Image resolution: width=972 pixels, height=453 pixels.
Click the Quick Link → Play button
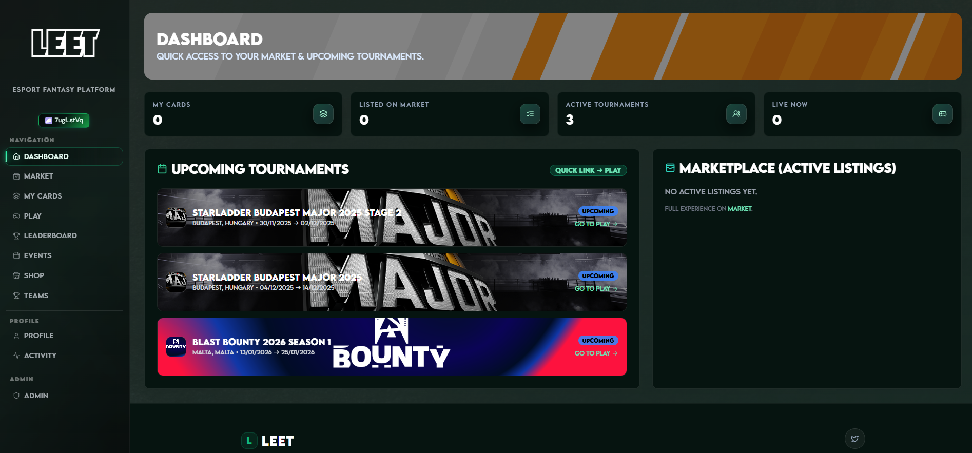(588, 170)
